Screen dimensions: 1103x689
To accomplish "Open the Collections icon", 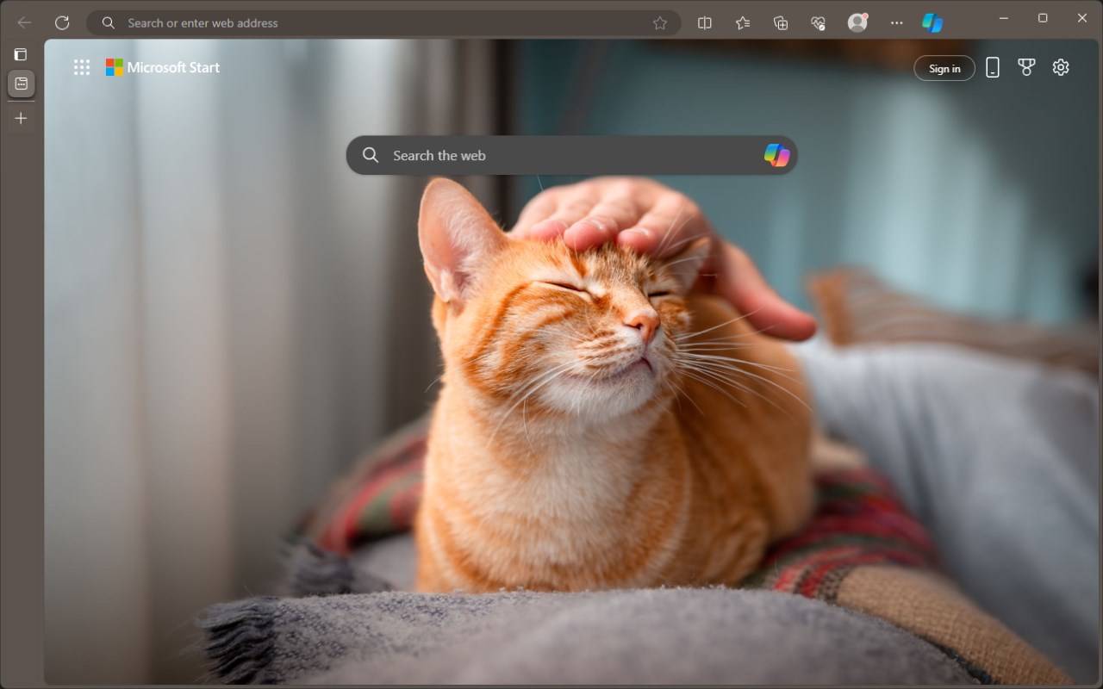I will pos(781,23).
